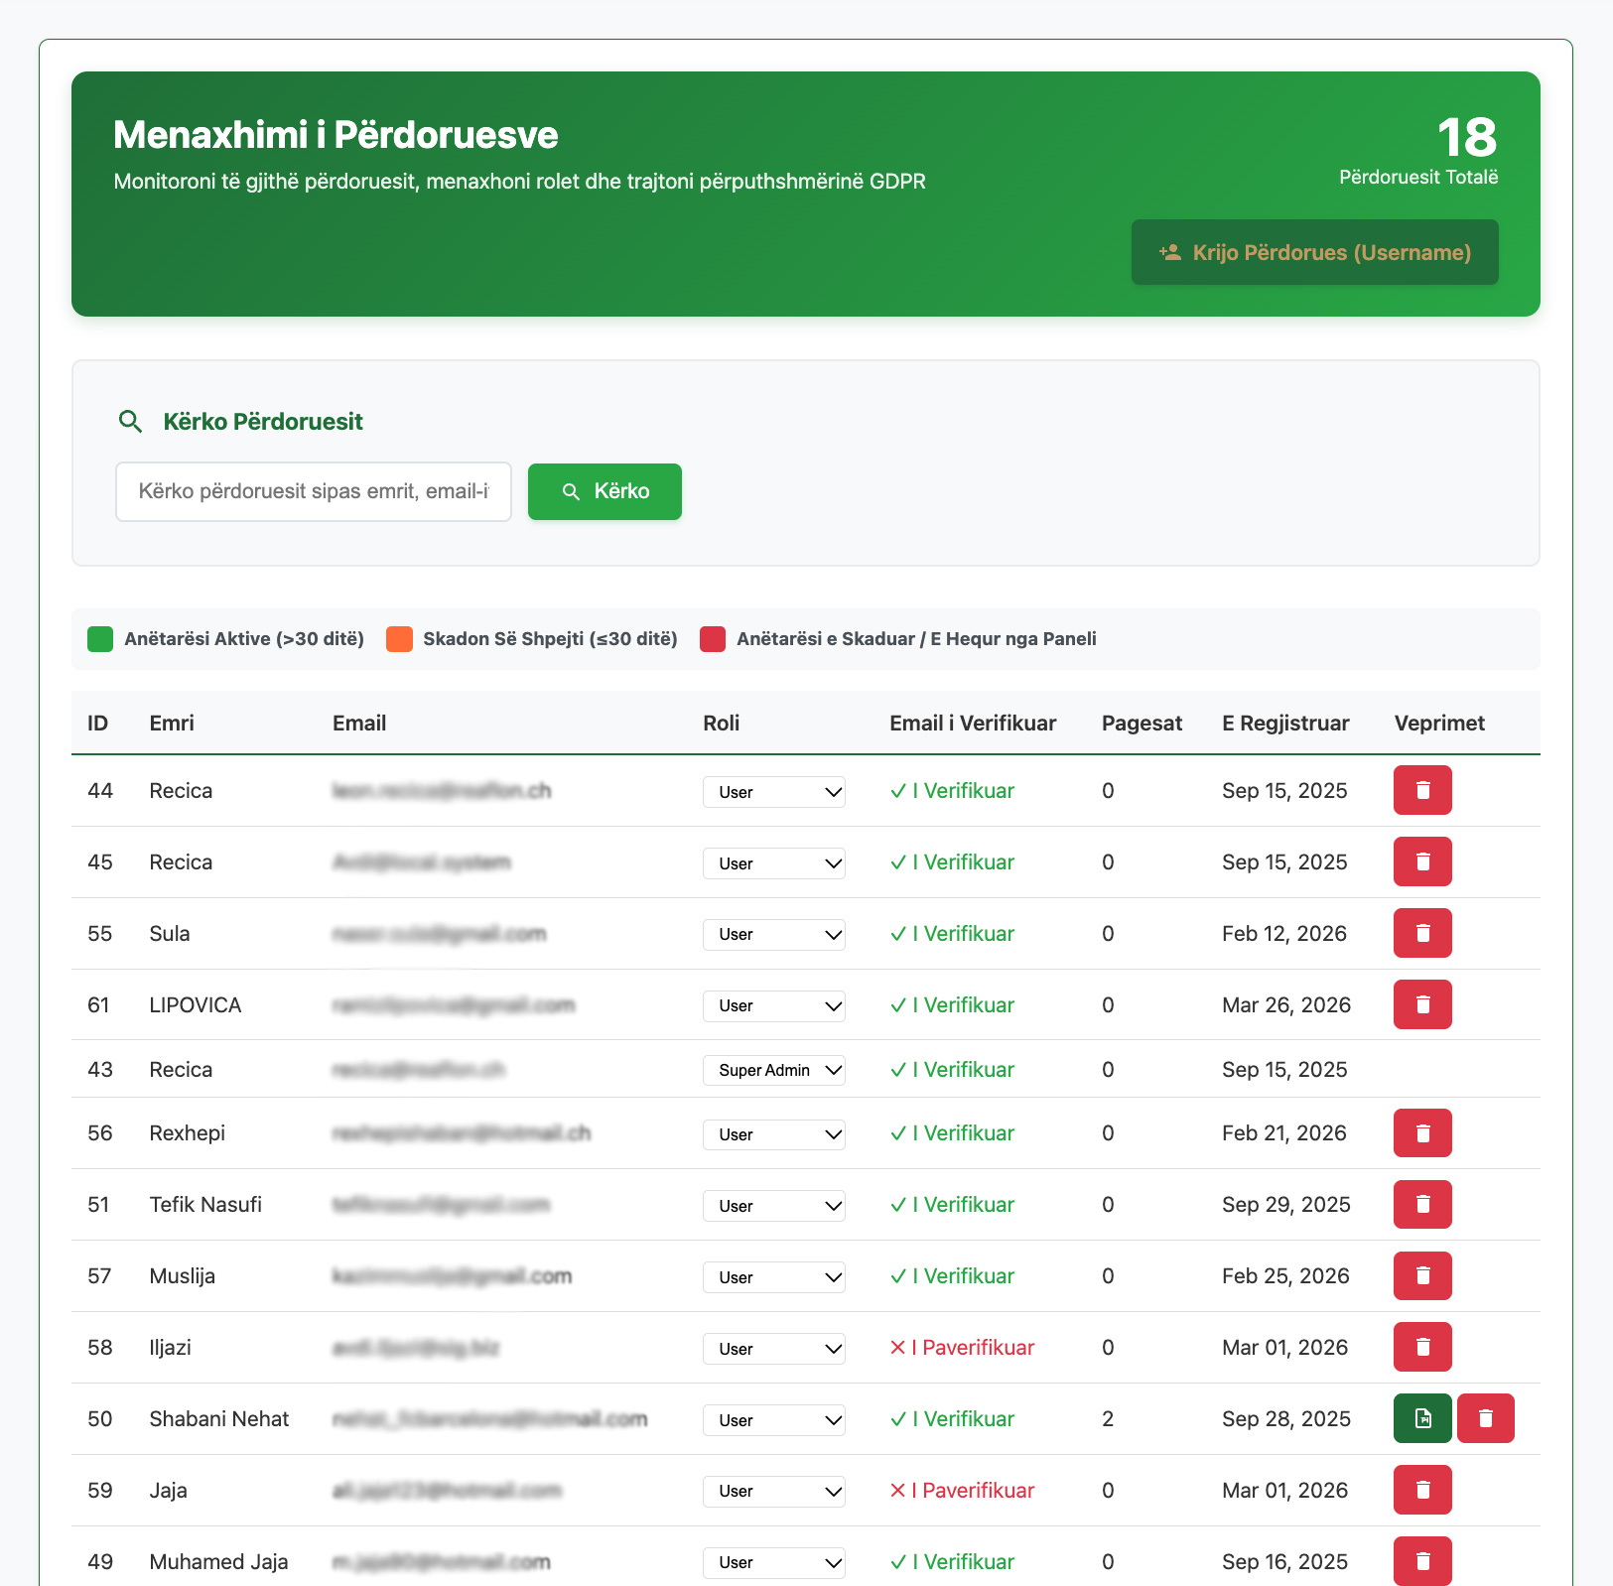Click I Paverifikuar status for Iljazi
Image resolution: width=1613 pixels, height=1586 pixels.
[x=962, y=1348]
